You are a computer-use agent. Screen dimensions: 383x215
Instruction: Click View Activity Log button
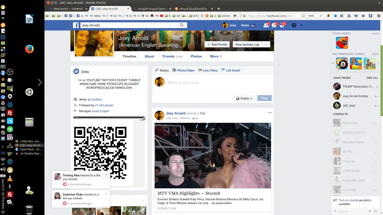tap(247, 44)
